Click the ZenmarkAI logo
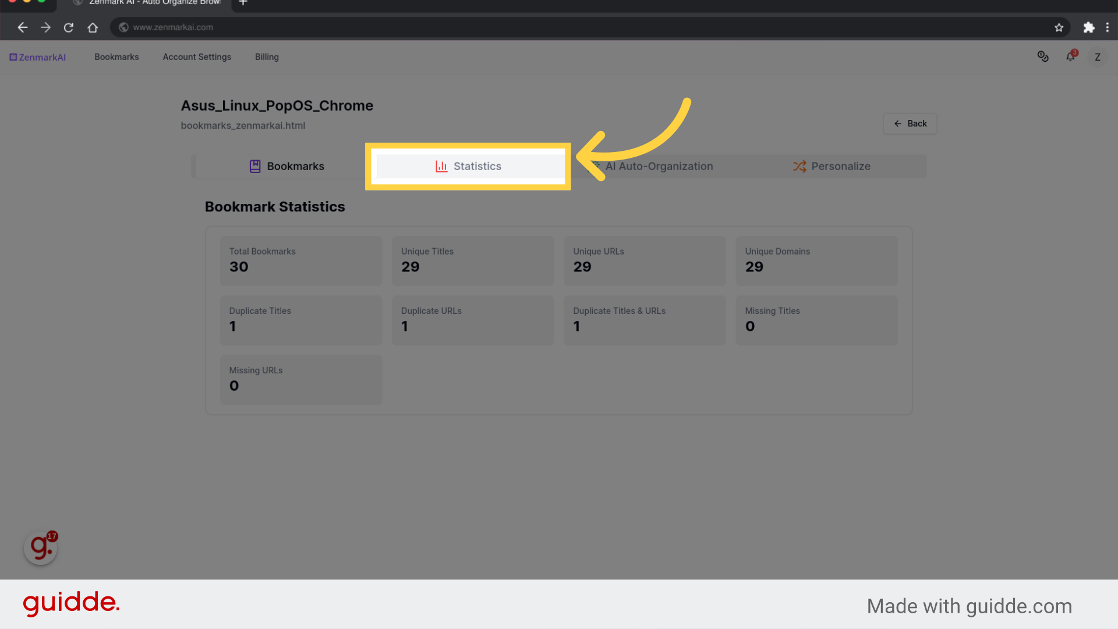This screenshot has width=1118, height=629. (37, 57)
